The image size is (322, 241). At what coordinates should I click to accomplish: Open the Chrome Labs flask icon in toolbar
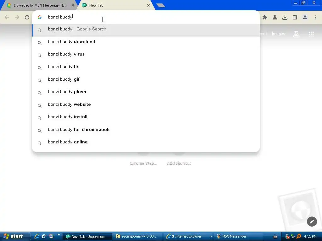pos(275,17)
